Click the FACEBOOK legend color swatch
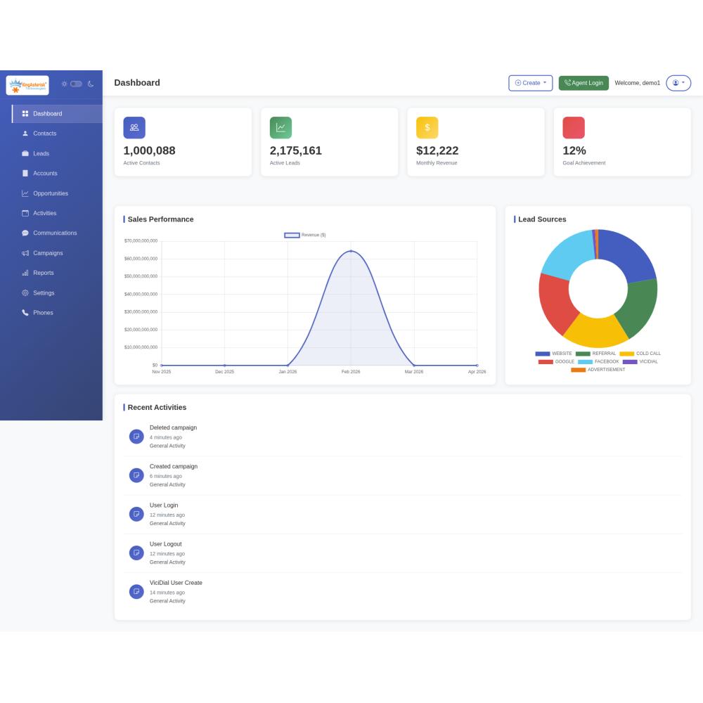The width and height of the screenshot is (703, 703). tap(585, 361)
